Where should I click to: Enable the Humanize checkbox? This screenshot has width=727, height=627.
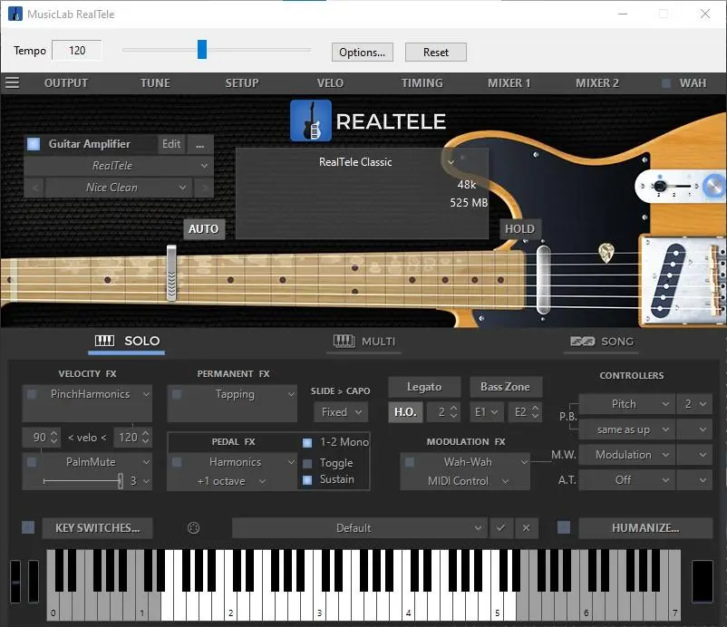click(564, 527)
